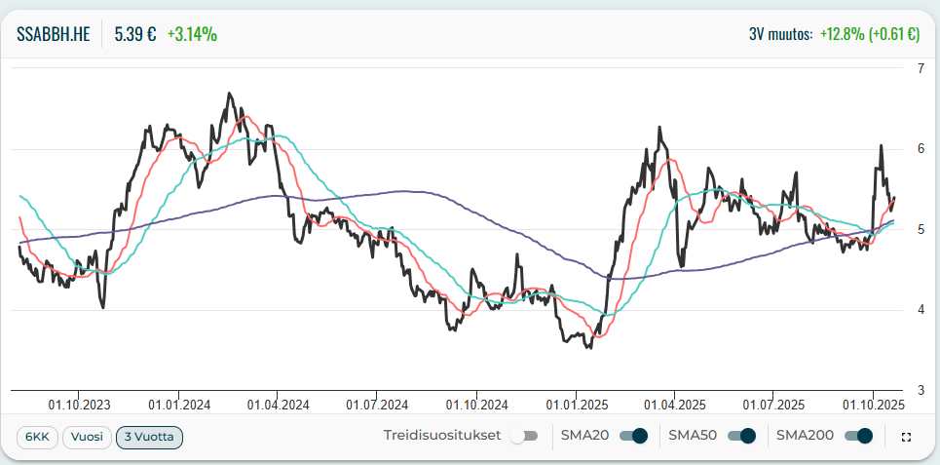Switch to the 6KK time range
Screen dimensions: 940x465
37,437
